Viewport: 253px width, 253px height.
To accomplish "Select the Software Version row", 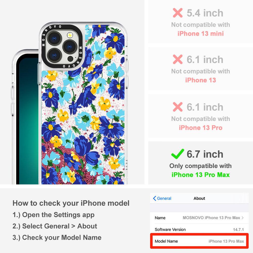I will (199, 229).
